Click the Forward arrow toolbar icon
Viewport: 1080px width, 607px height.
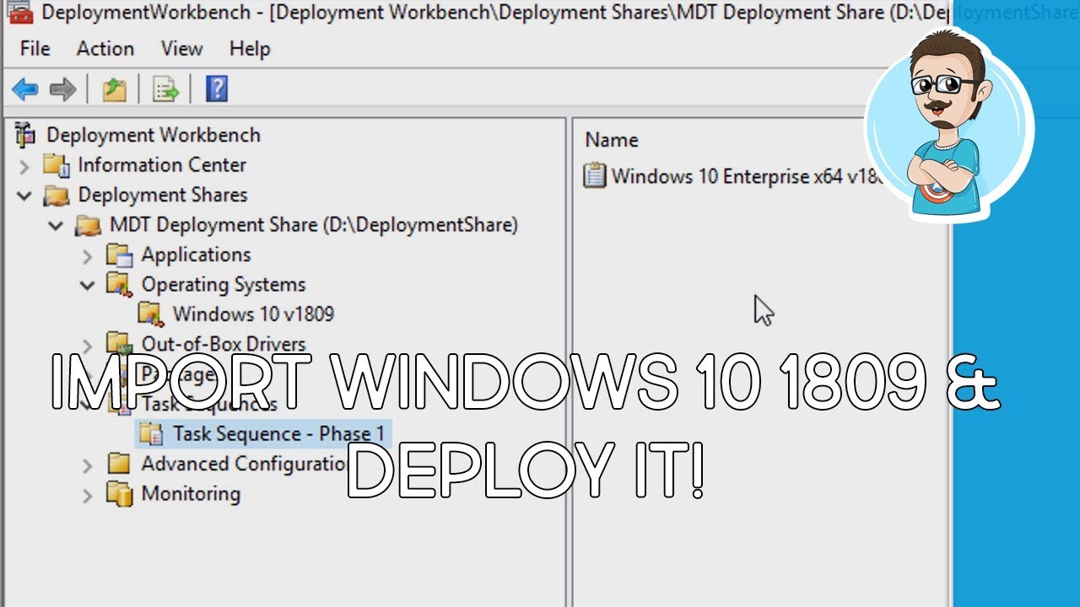(63, 89)
